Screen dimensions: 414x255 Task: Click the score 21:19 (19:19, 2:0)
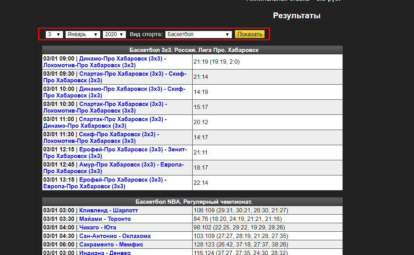click(x=216, y=62)
